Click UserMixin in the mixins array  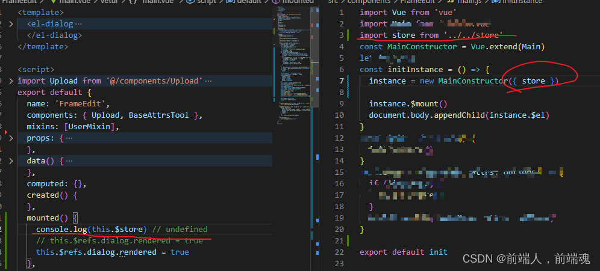pyautogui.click(x=90, y=127)
